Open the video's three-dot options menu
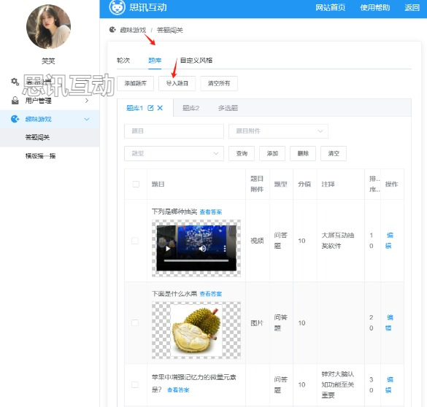 [225, 249]
